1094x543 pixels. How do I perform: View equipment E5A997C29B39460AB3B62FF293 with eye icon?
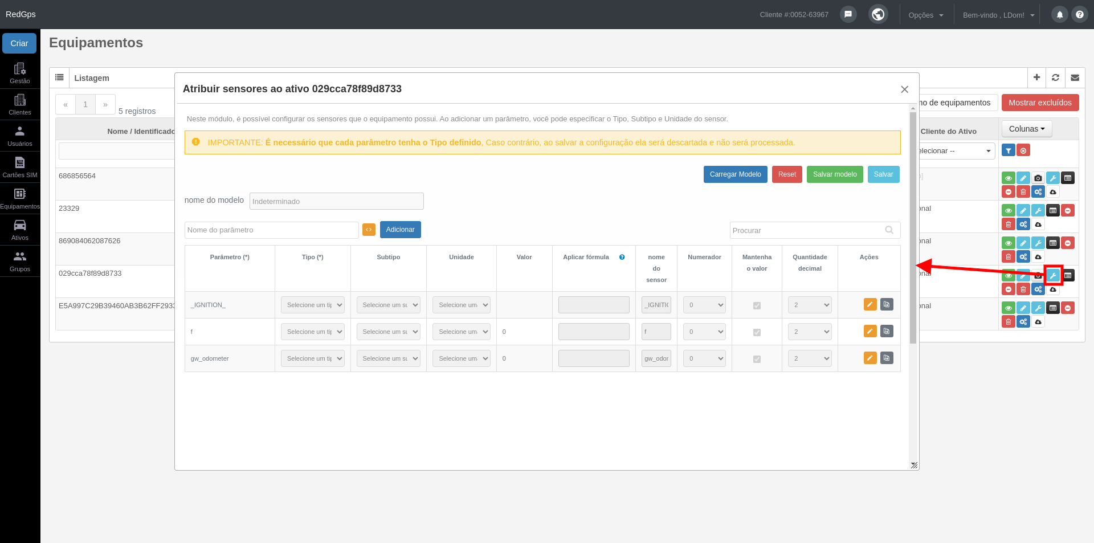point(1009,308)
